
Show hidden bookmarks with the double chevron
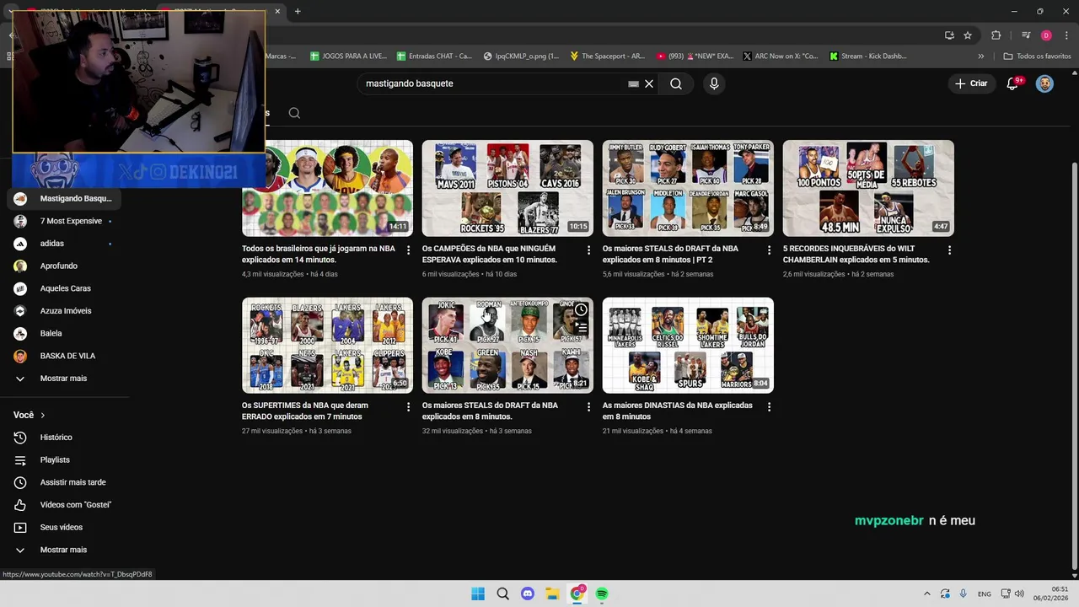tap(980, 56)
